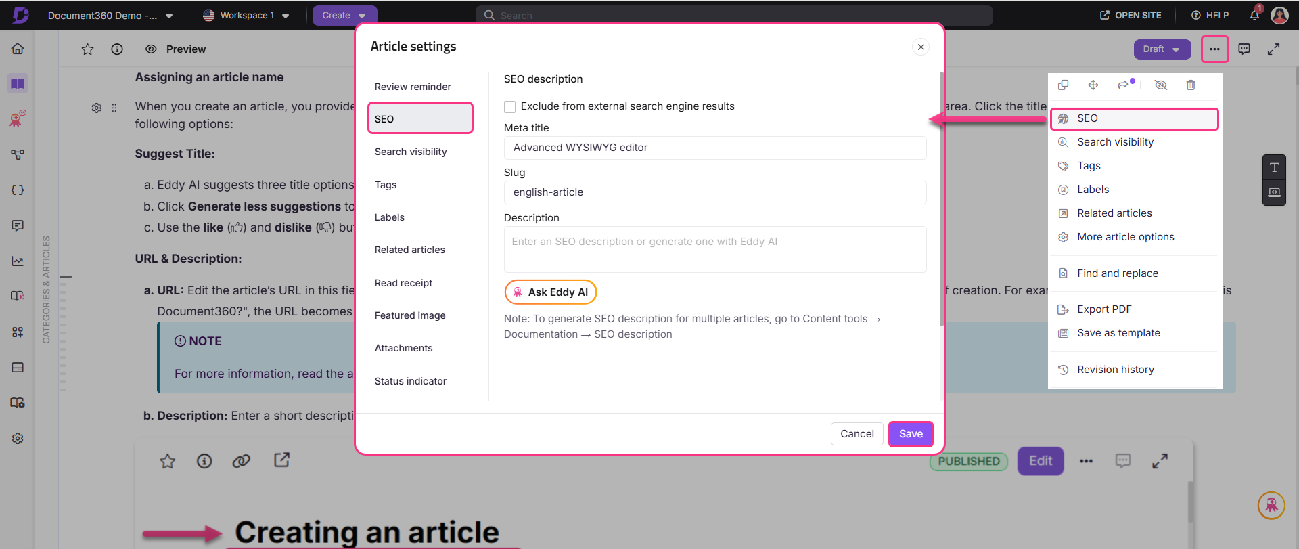
Task: Open the Drive icon in left sidebar
Action: point(18,368)
